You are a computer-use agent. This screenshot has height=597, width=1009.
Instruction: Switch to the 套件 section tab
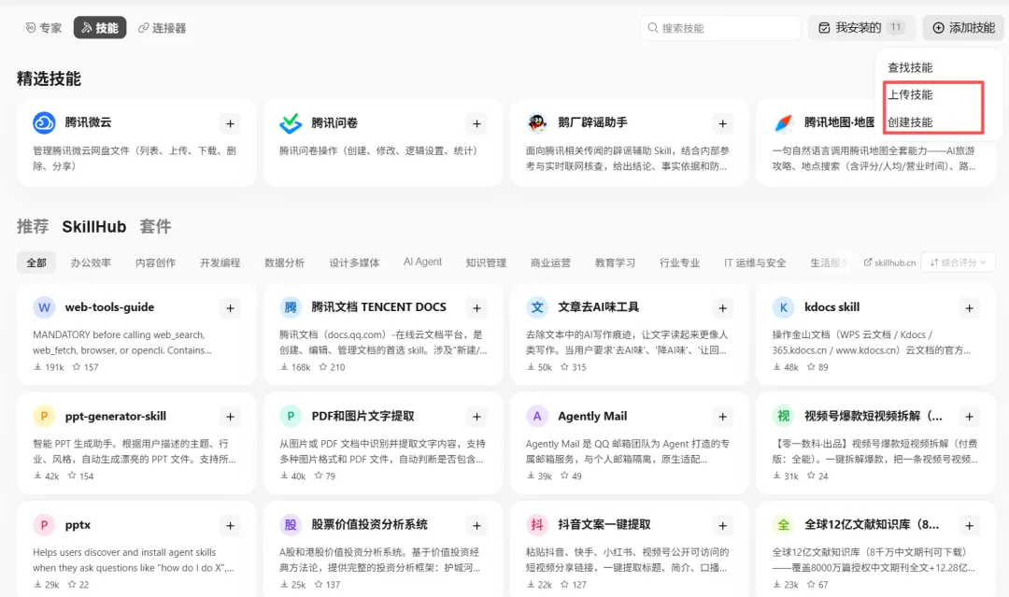(x=155, y=226)
